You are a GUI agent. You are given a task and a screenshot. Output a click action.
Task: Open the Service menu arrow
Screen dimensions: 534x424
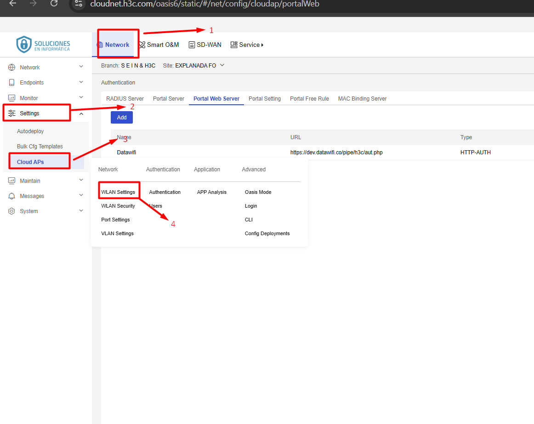(262, 45)
